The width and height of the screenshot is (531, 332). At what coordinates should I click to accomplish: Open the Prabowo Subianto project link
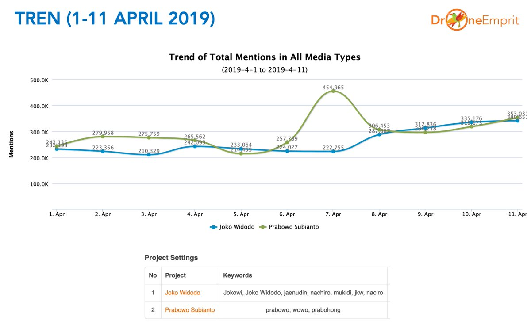[x=190, y=310]
